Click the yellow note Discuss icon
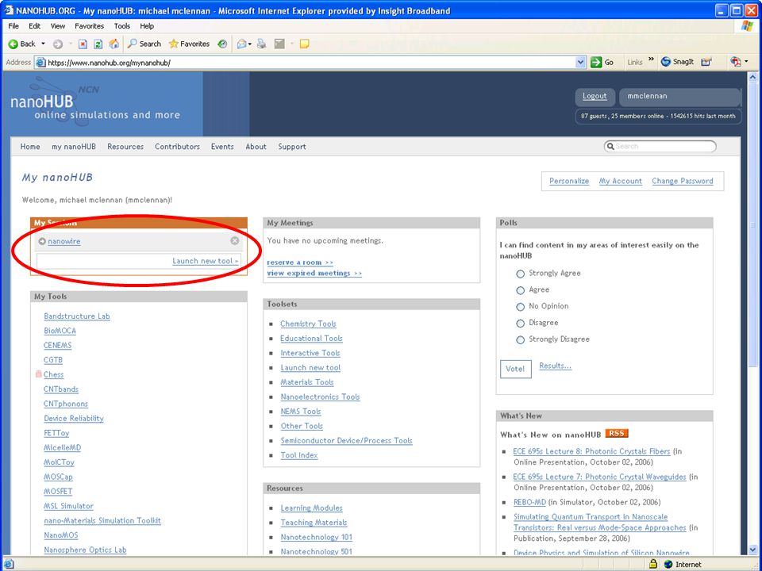762x571 pixels. coord(305,44)
